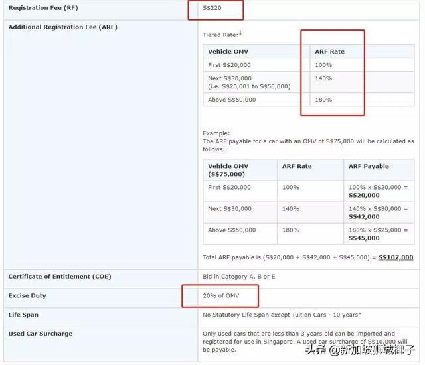Click the underlined S$107,000 total
425x365 pixels.
[396, 257]
